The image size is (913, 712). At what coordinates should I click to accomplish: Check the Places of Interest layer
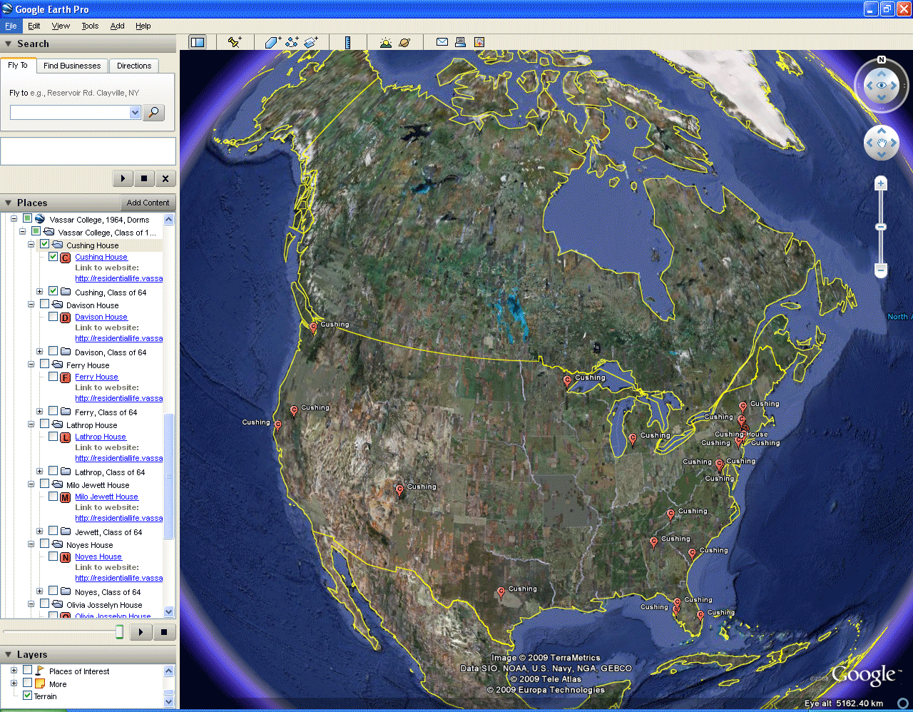pos(27,671)
